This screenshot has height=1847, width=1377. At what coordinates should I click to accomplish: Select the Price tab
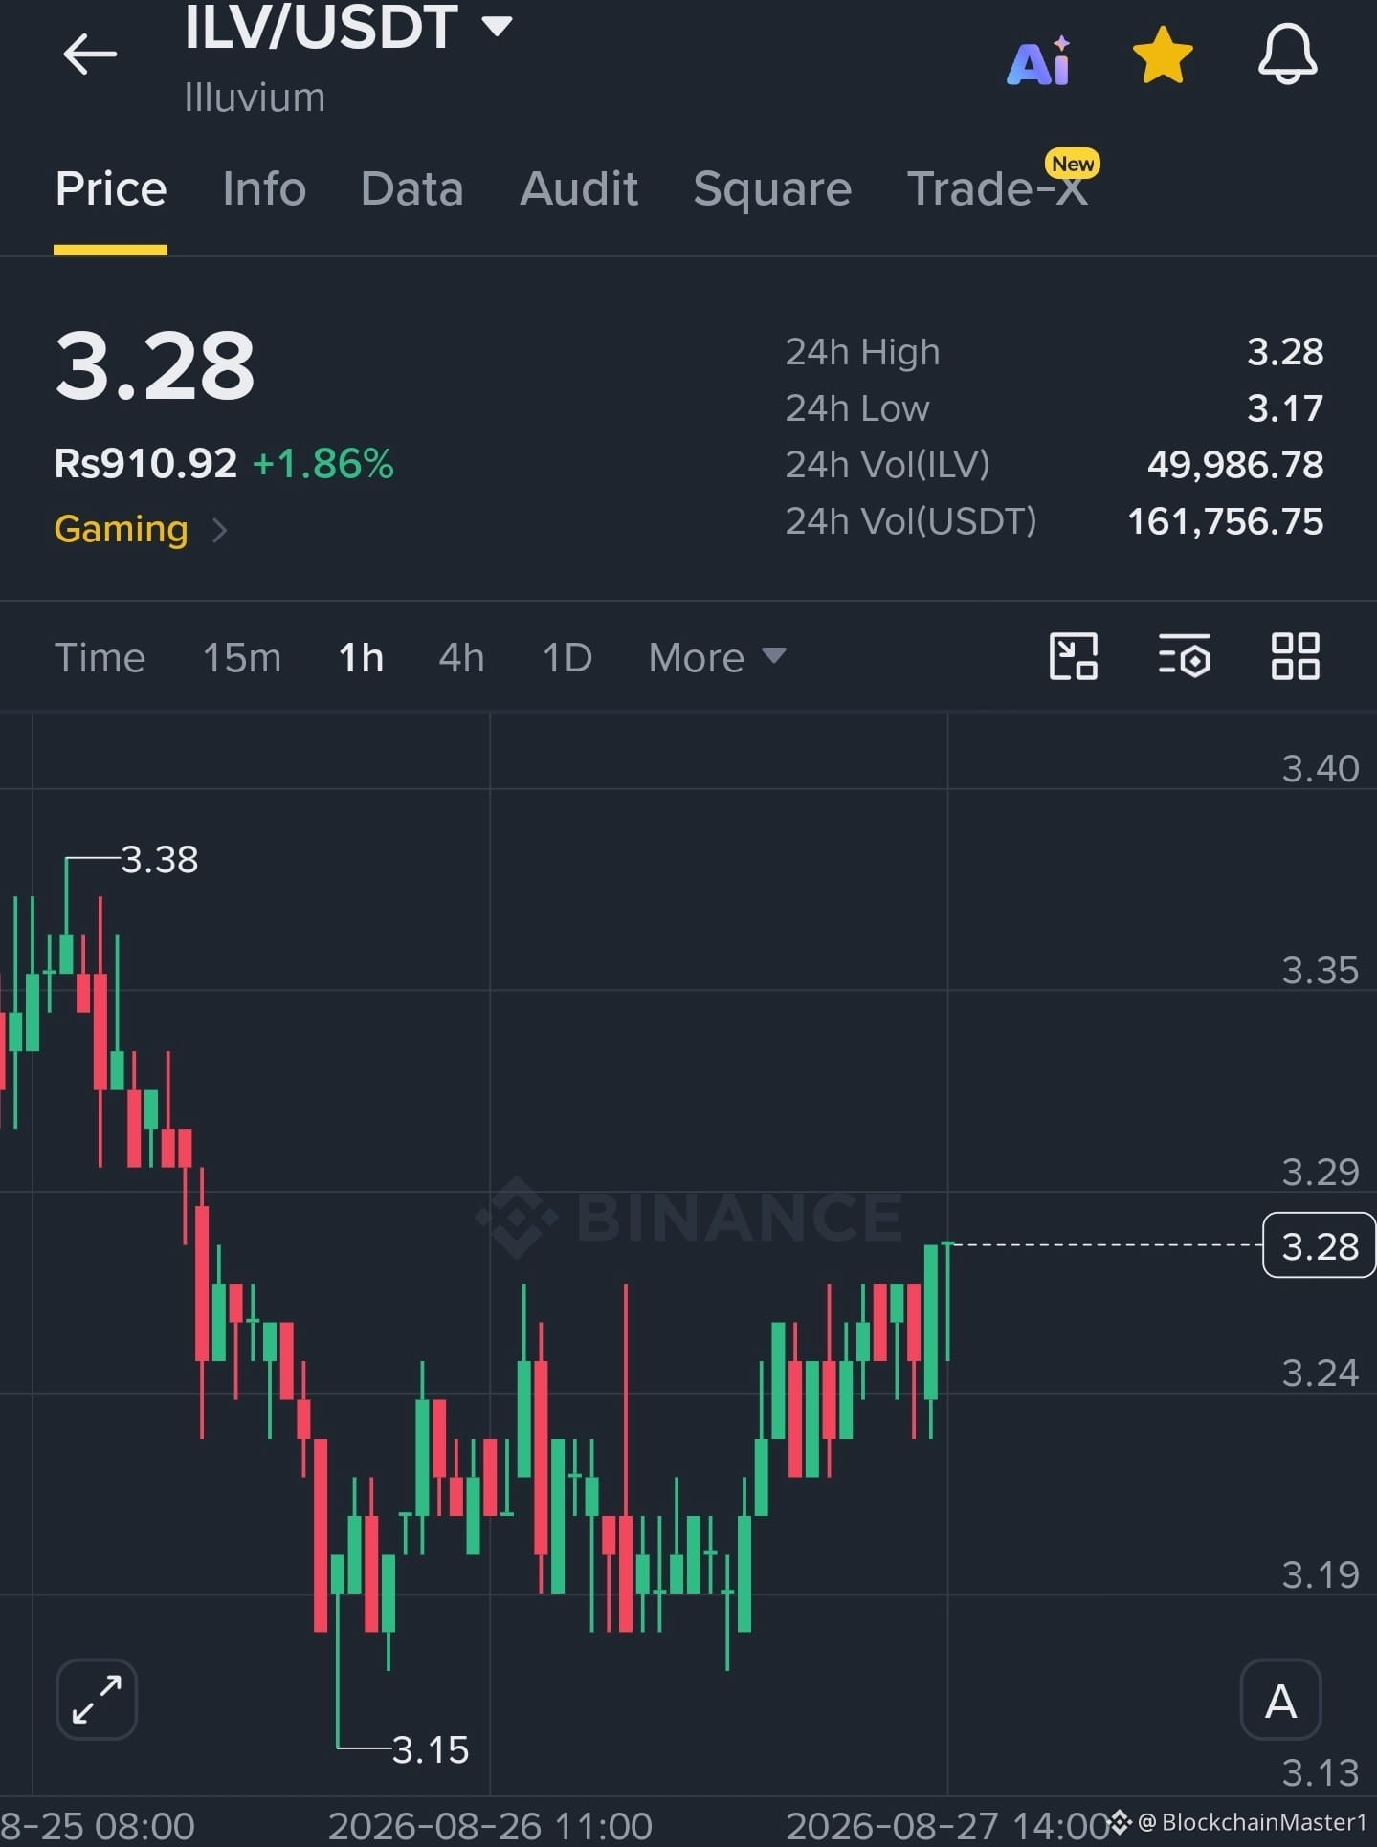pyautogui.click(x=111, y=188)
